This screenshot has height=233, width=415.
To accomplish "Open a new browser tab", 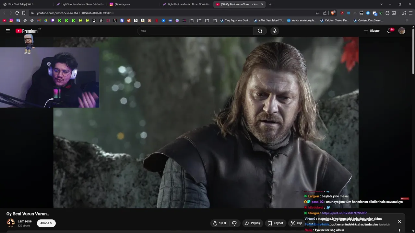I will click(270, 4).
